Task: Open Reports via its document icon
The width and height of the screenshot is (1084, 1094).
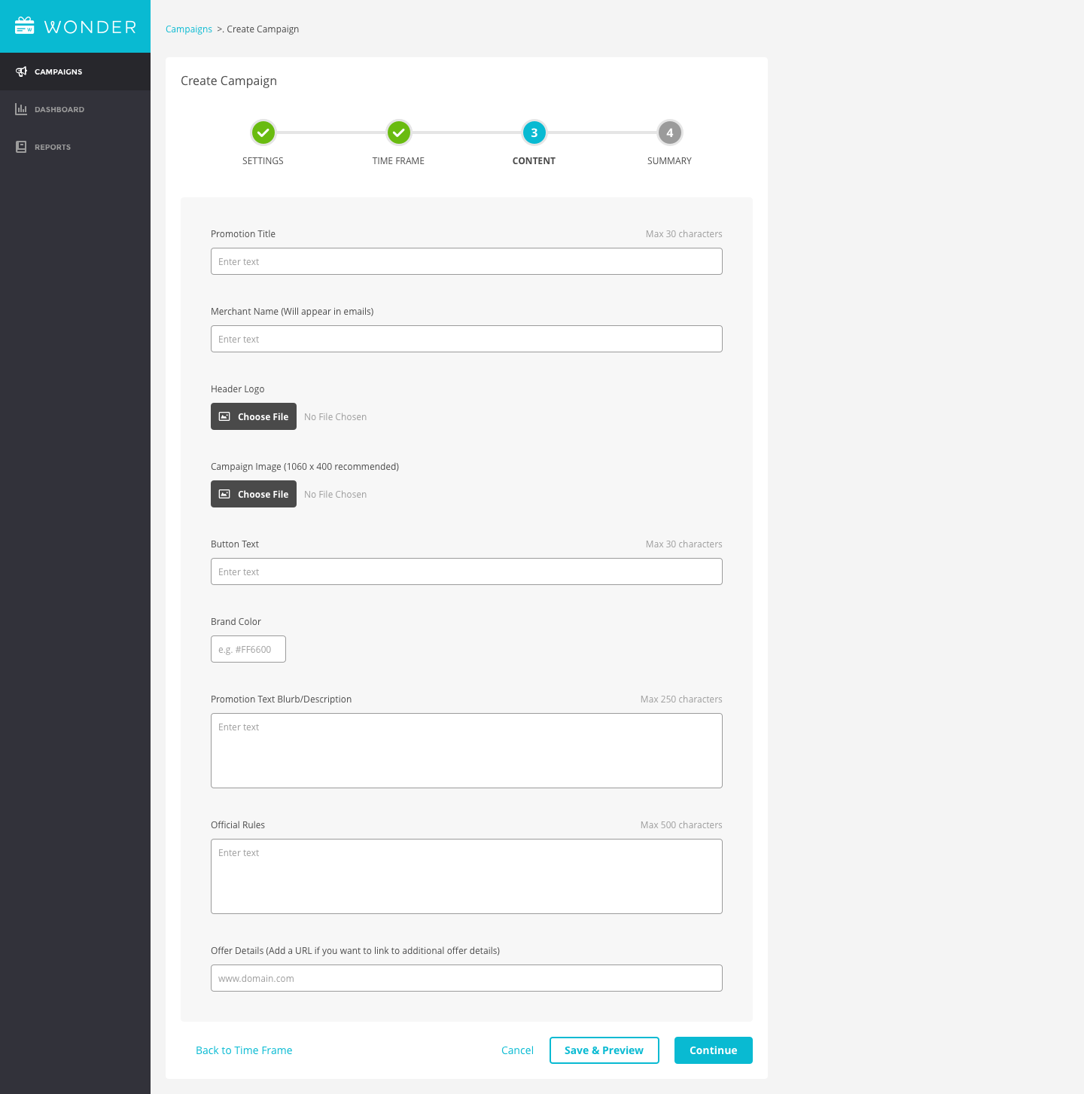Action: (x=20, y=147)
